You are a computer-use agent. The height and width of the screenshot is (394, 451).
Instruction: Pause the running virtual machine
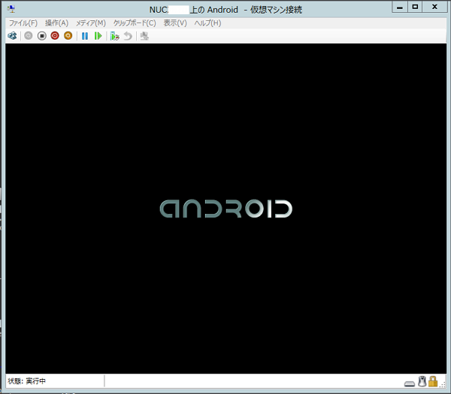(85, 36)
